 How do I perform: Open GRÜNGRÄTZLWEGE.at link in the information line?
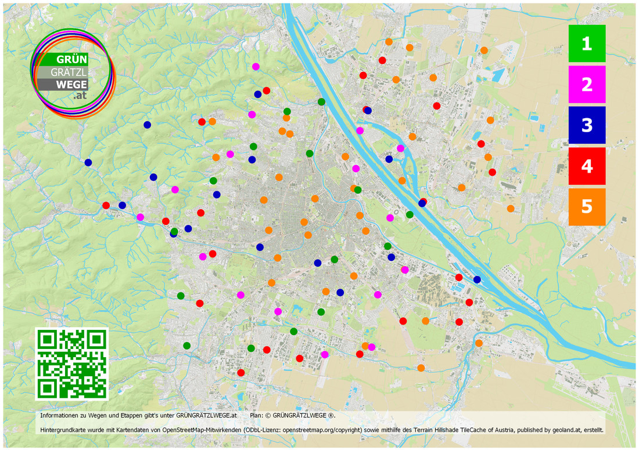tap(206, 416)
